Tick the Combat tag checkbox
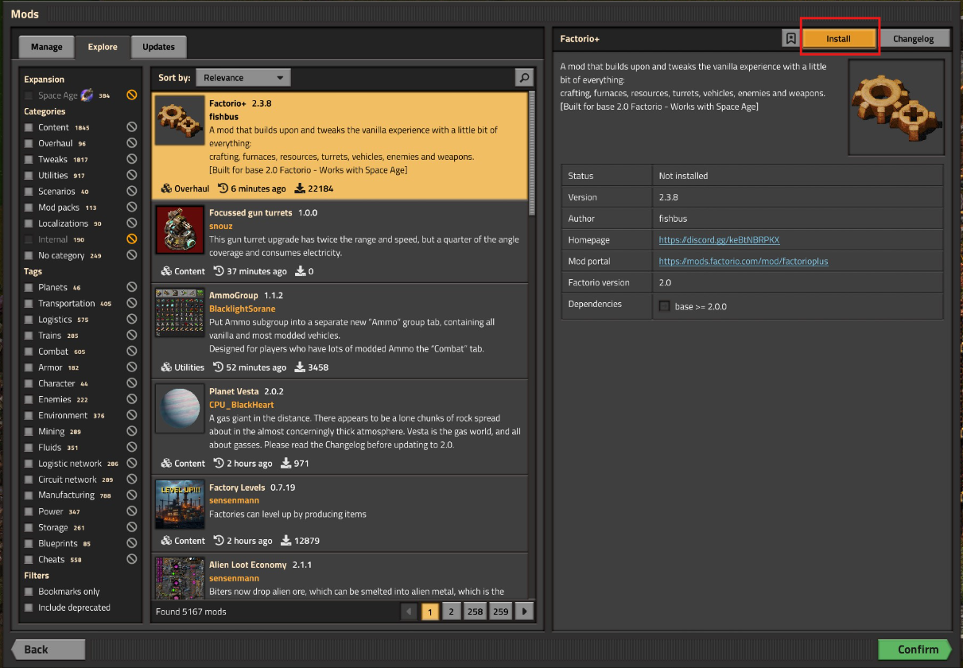This screenshot has width=963, height=668. click(x=29, y=351)
